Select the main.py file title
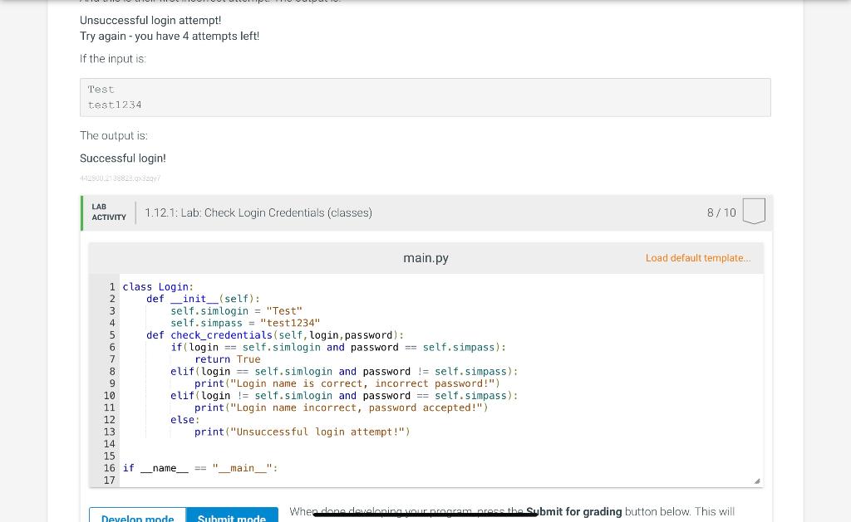The height and width of the screenshot is (522, 851). pyautogui.click(x=425, y=258)
